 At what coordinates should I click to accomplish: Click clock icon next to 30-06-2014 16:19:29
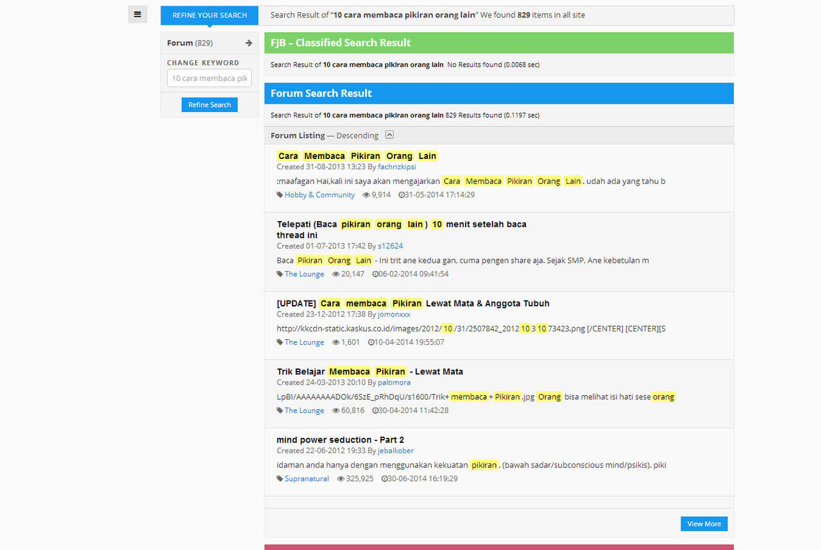click(384, 479)
